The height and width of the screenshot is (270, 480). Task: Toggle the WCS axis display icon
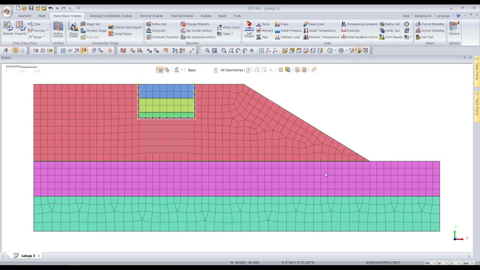tap(77, 51)
